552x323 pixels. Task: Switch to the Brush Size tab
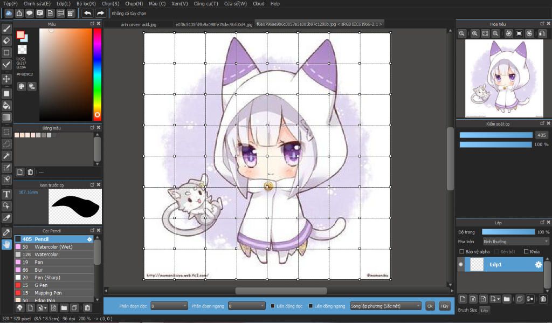tap(467, 310)
